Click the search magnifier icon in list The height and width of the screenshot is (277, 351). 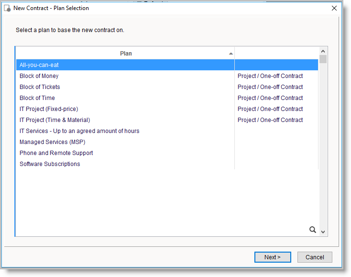(x=313, y=230)
